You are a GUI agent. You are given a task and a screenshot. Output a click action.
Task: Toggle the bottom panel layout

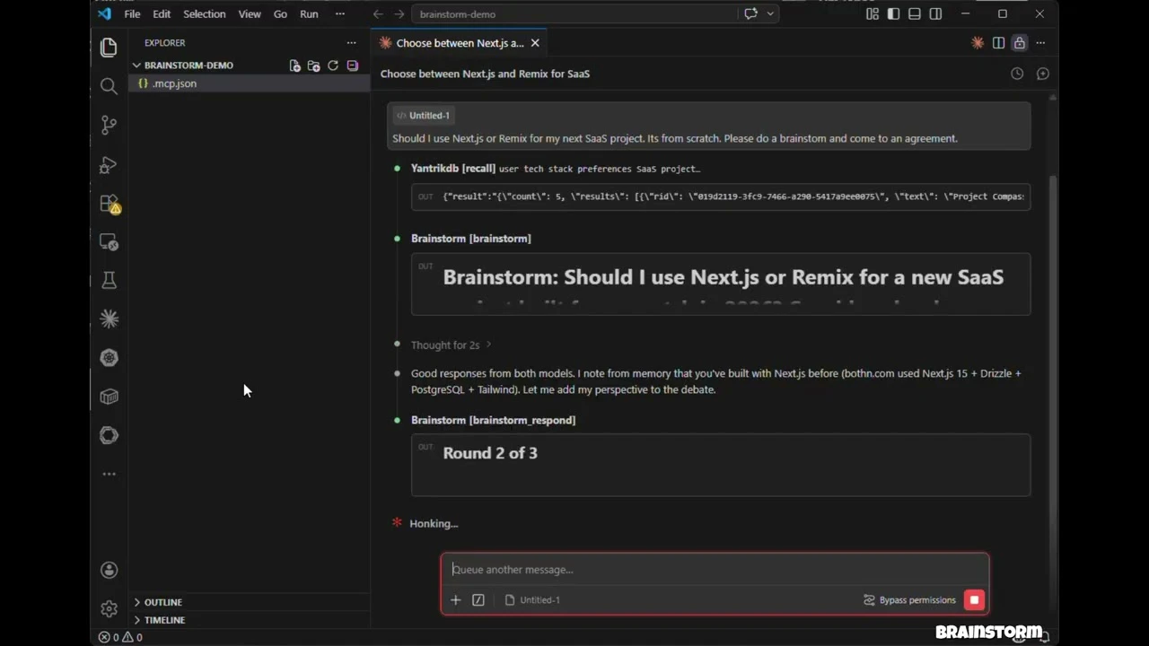[x=915, y=14]
